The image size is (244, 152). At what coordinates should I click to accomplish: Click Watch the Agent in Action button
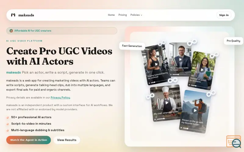click(28, 140)
